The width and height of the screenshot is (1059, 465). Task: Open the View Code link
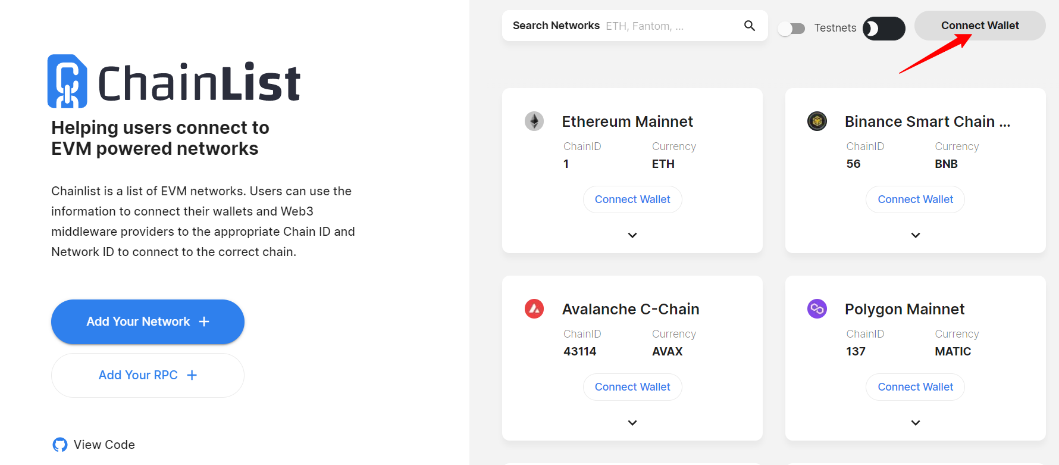[x=104, y=445]
